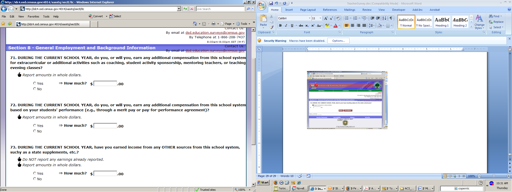The height and width of the screenshot is (192, 512).
Task: Click the Add to Favorites star-plus icon
Action: click(10, 24)
